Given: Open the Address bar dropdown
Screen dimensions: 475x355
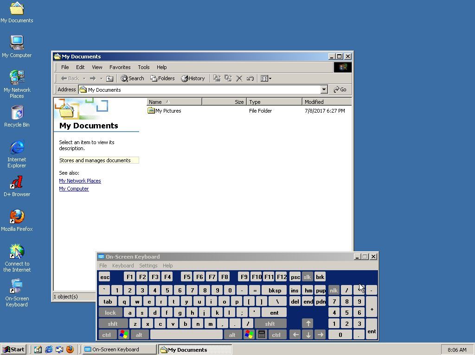Looking at the screenshot, I should point(324,89).
